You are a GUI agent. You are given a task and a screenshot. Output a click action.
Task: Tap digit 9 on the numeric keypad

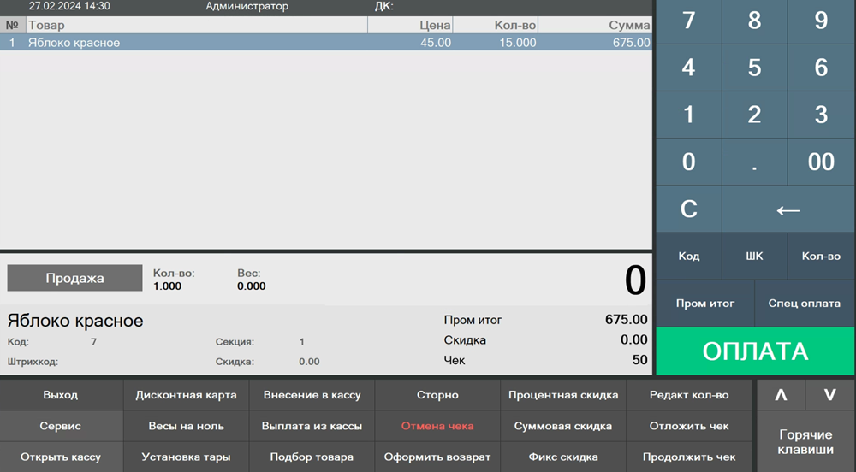point(821,21)
